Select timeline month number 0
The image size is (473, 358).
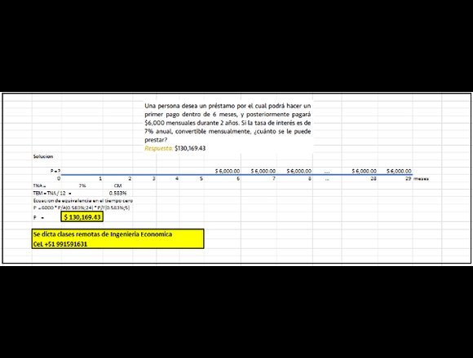[x=59, y=178]
